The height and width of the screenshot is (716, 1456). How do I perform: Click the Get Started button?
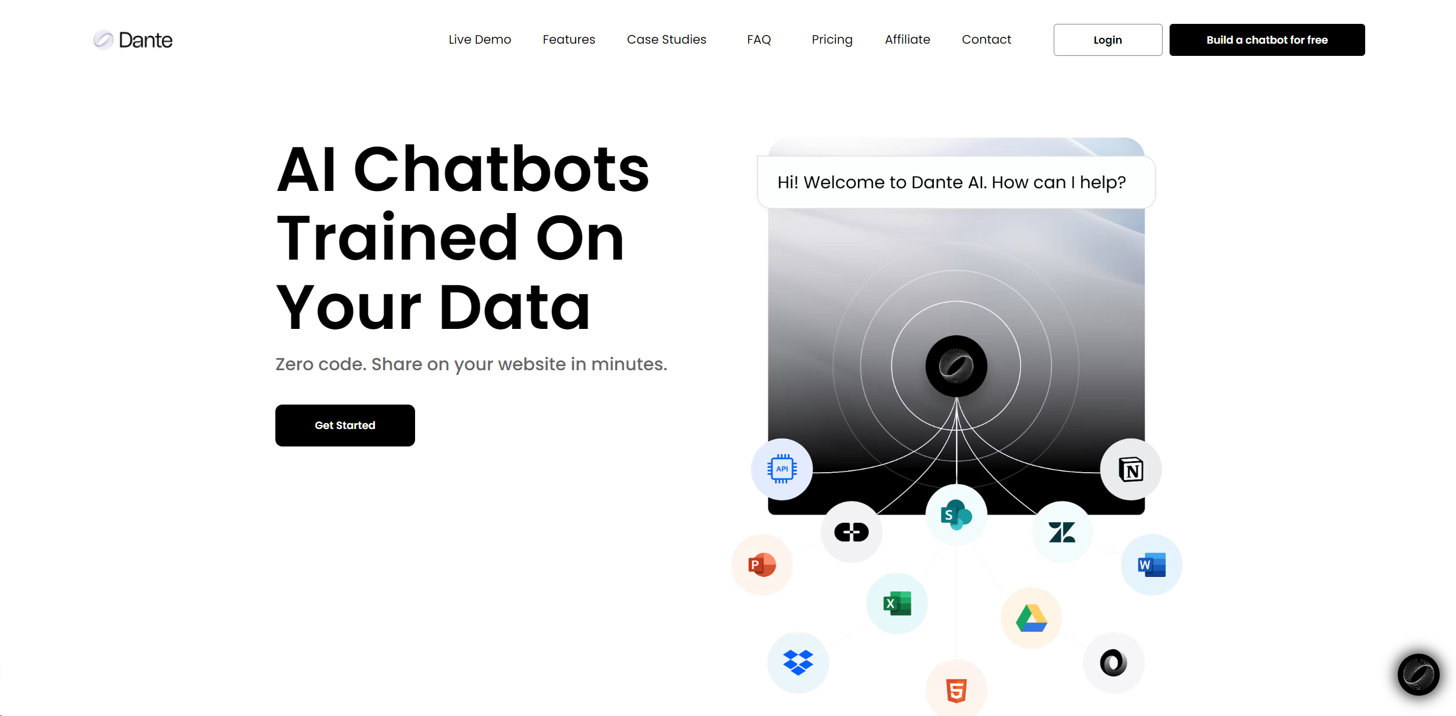click(345, 424)
